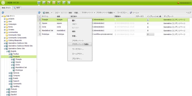Choose ロールアウト... in the context menu
The width and height of the screenshot is (192, 96).
(x=80, y=54)
